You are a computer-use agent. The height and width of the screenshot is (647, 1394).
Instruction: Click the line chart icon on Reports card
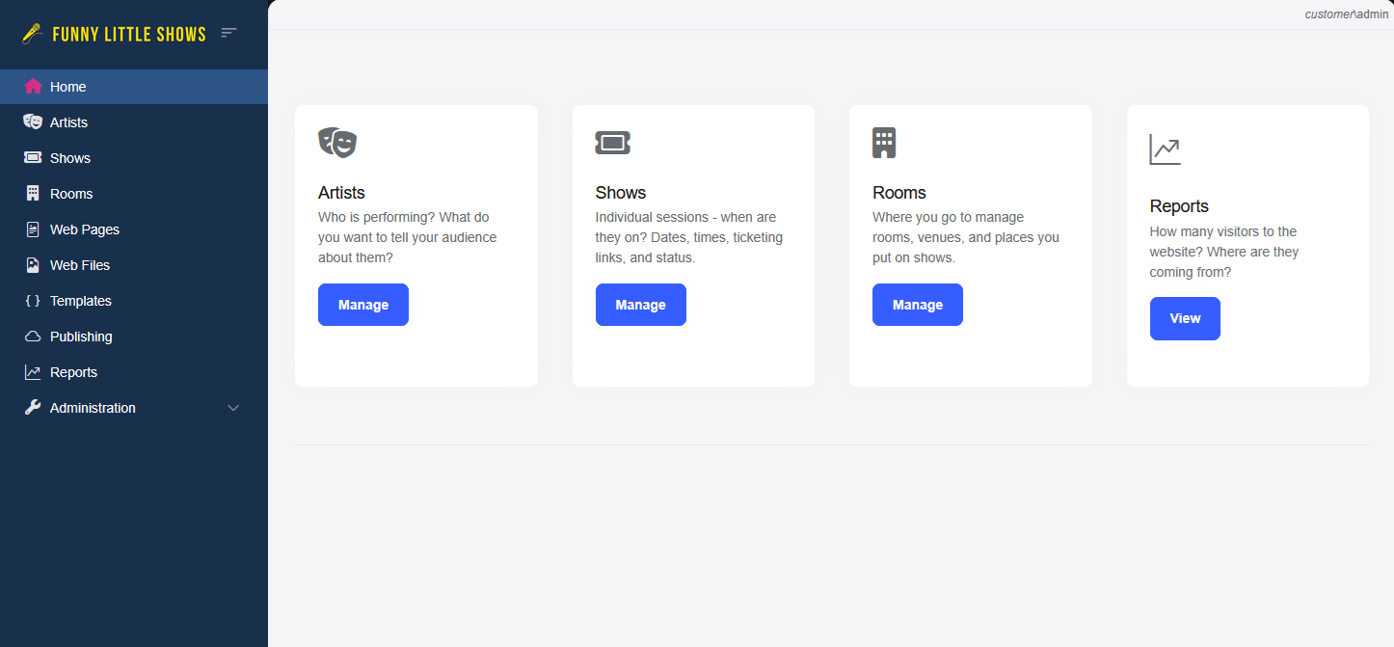1165,149
